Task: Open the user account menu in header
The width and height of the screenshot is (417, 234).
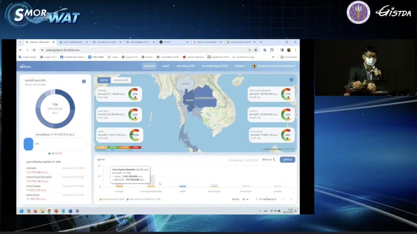Action: (274, 66)
